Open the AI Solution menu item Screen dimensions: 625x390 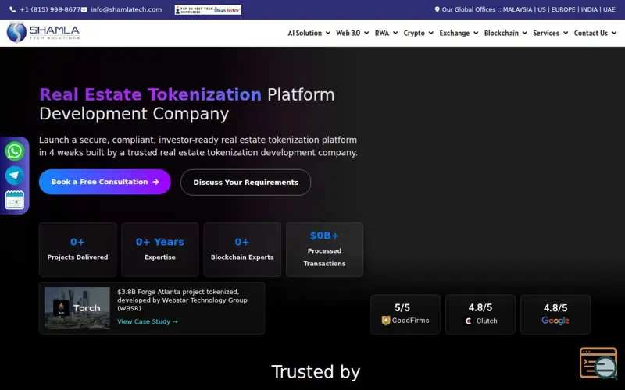(305, 33)
